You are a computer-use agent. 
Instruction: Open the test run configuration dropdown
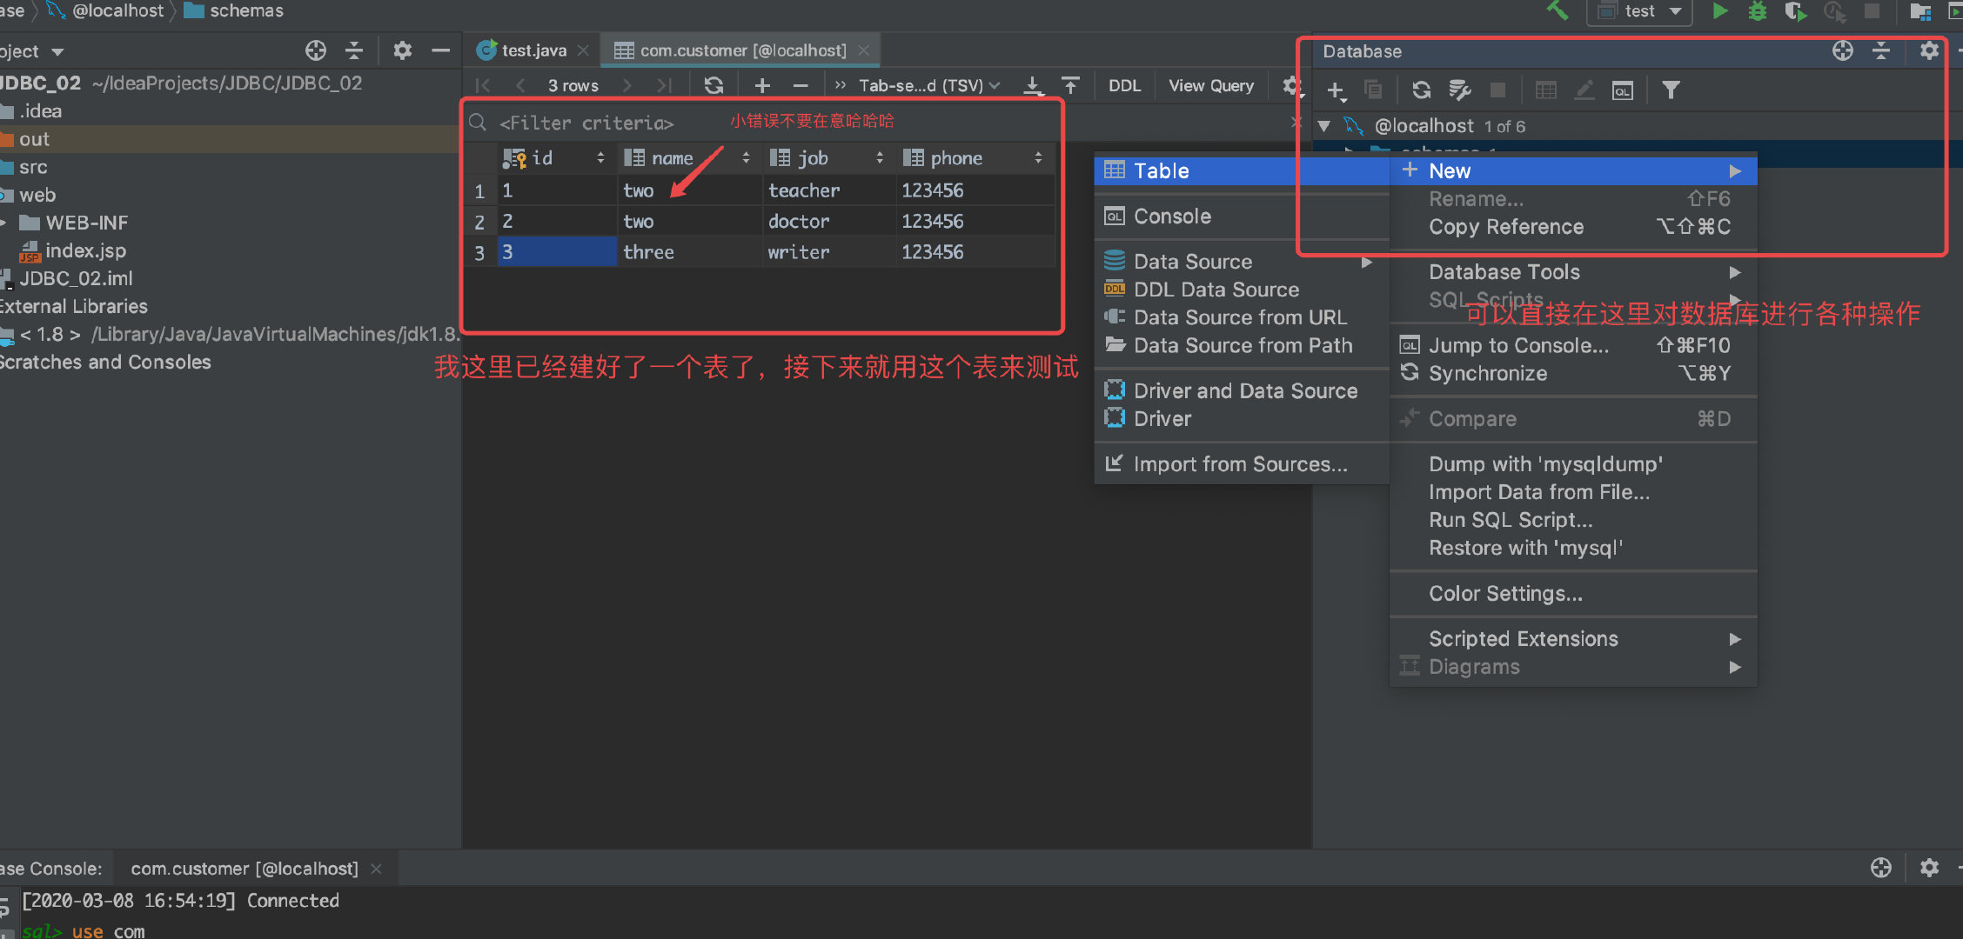pyautogui.click(x=1639, y=11)
